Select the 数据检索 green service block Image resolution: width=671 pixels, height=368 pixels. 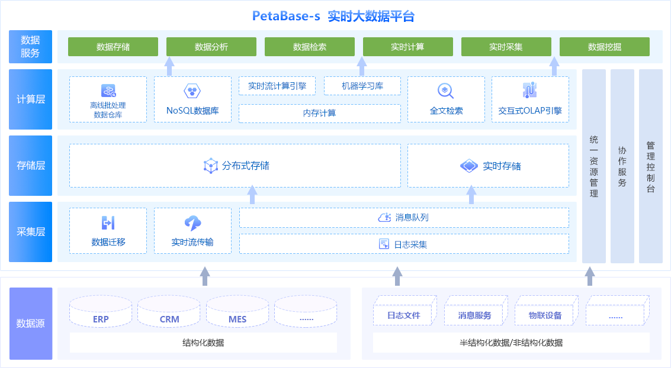pos(310,47)
